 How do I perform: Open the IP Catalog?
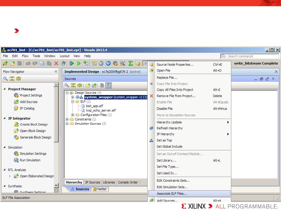coord(27,108)
